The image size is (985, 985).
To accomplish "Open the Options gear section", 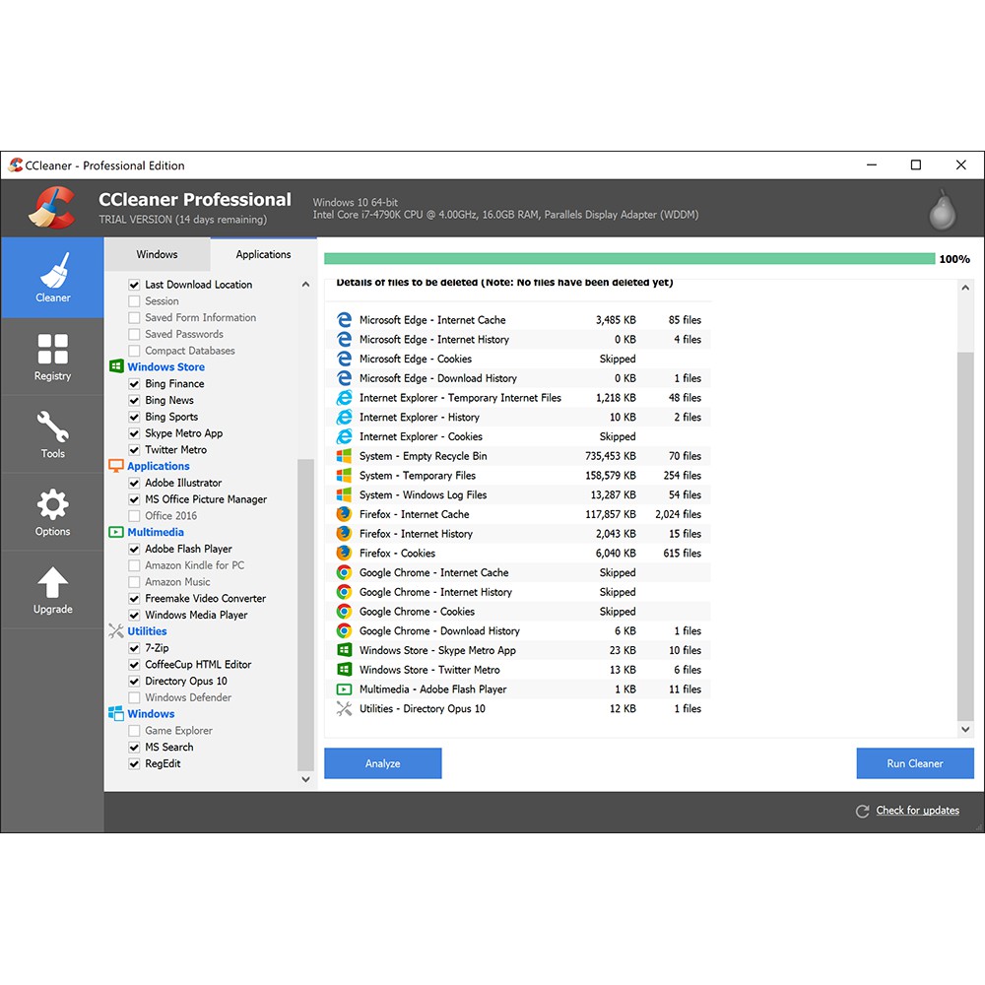I will click(52, 512).
